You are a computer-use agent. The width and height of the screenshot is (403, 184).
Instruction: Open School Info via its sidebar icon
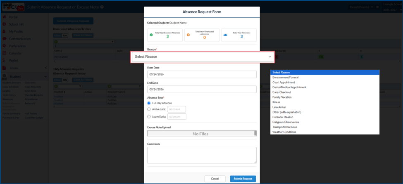coord(4,24)
